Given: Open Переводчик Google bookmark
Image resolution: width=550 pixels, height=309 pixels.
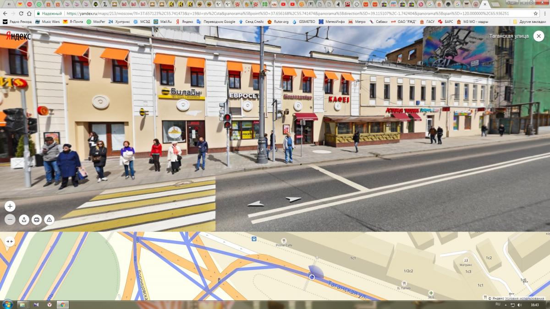Looking at the screenshot, I should [x=216, y=22].
